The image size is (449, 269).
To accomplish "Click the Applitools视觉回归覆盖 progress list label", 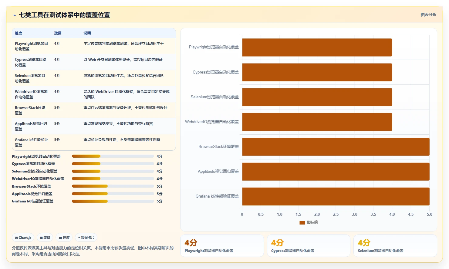I will click(32, 194).
